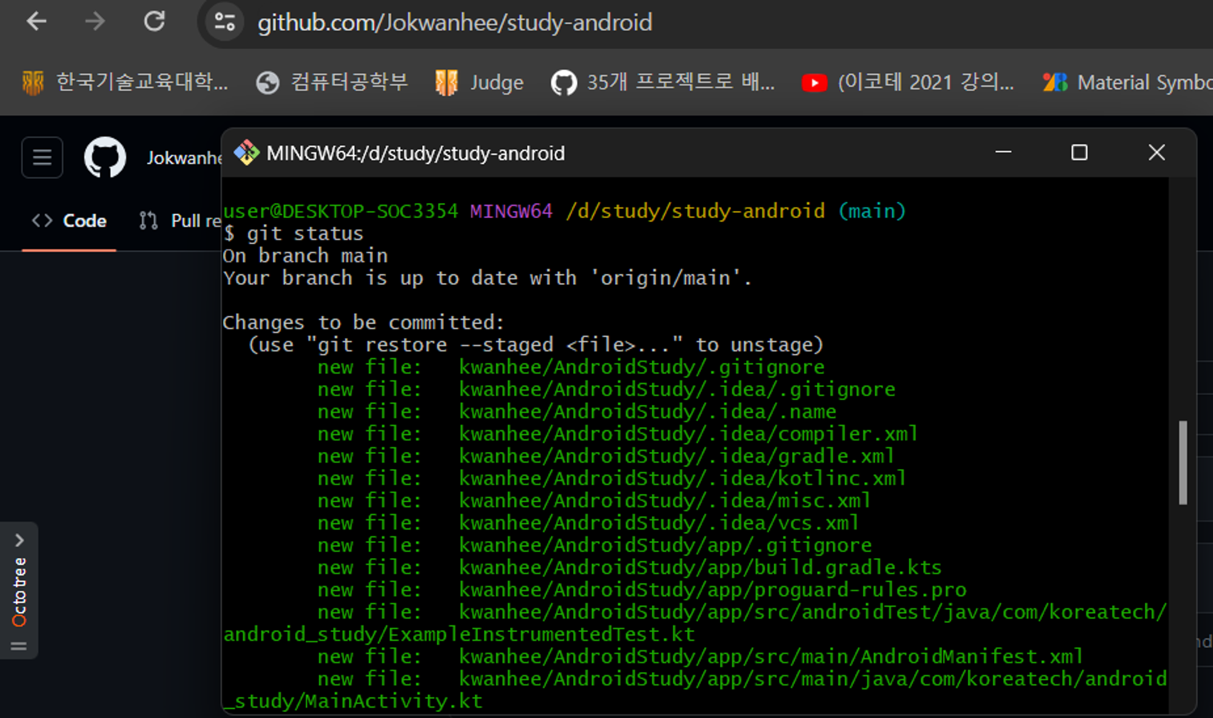Image resolution: width=1213 pixels, height=718 pixels.
Task: Open the 컴퓨터공학부 bookmark
Action: point(332,82)
